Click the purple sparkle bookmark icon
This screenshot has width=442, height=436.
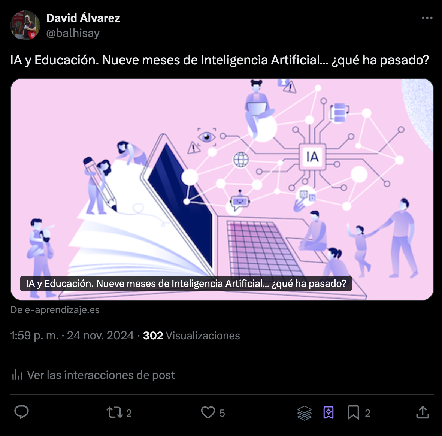coord(329,413)
